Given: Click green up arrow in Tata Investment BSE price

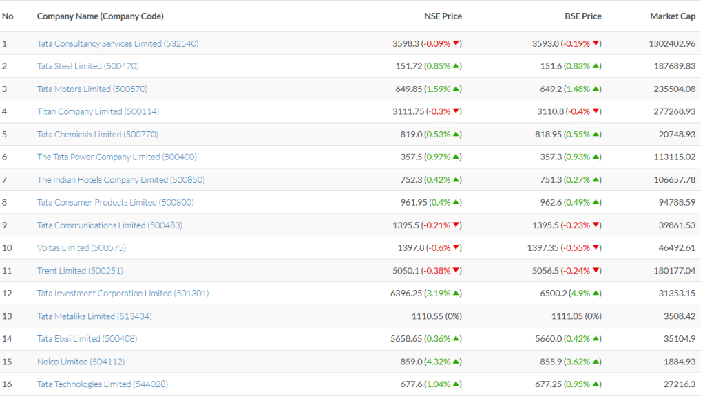Looking at the screenshot, I should click(x=596, y=293).
